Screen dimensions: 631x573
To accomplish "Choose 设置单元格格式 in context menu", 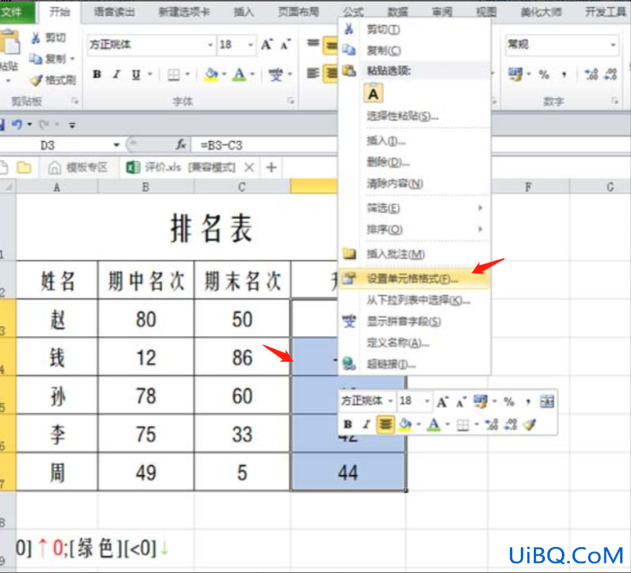I will point(413,279).
